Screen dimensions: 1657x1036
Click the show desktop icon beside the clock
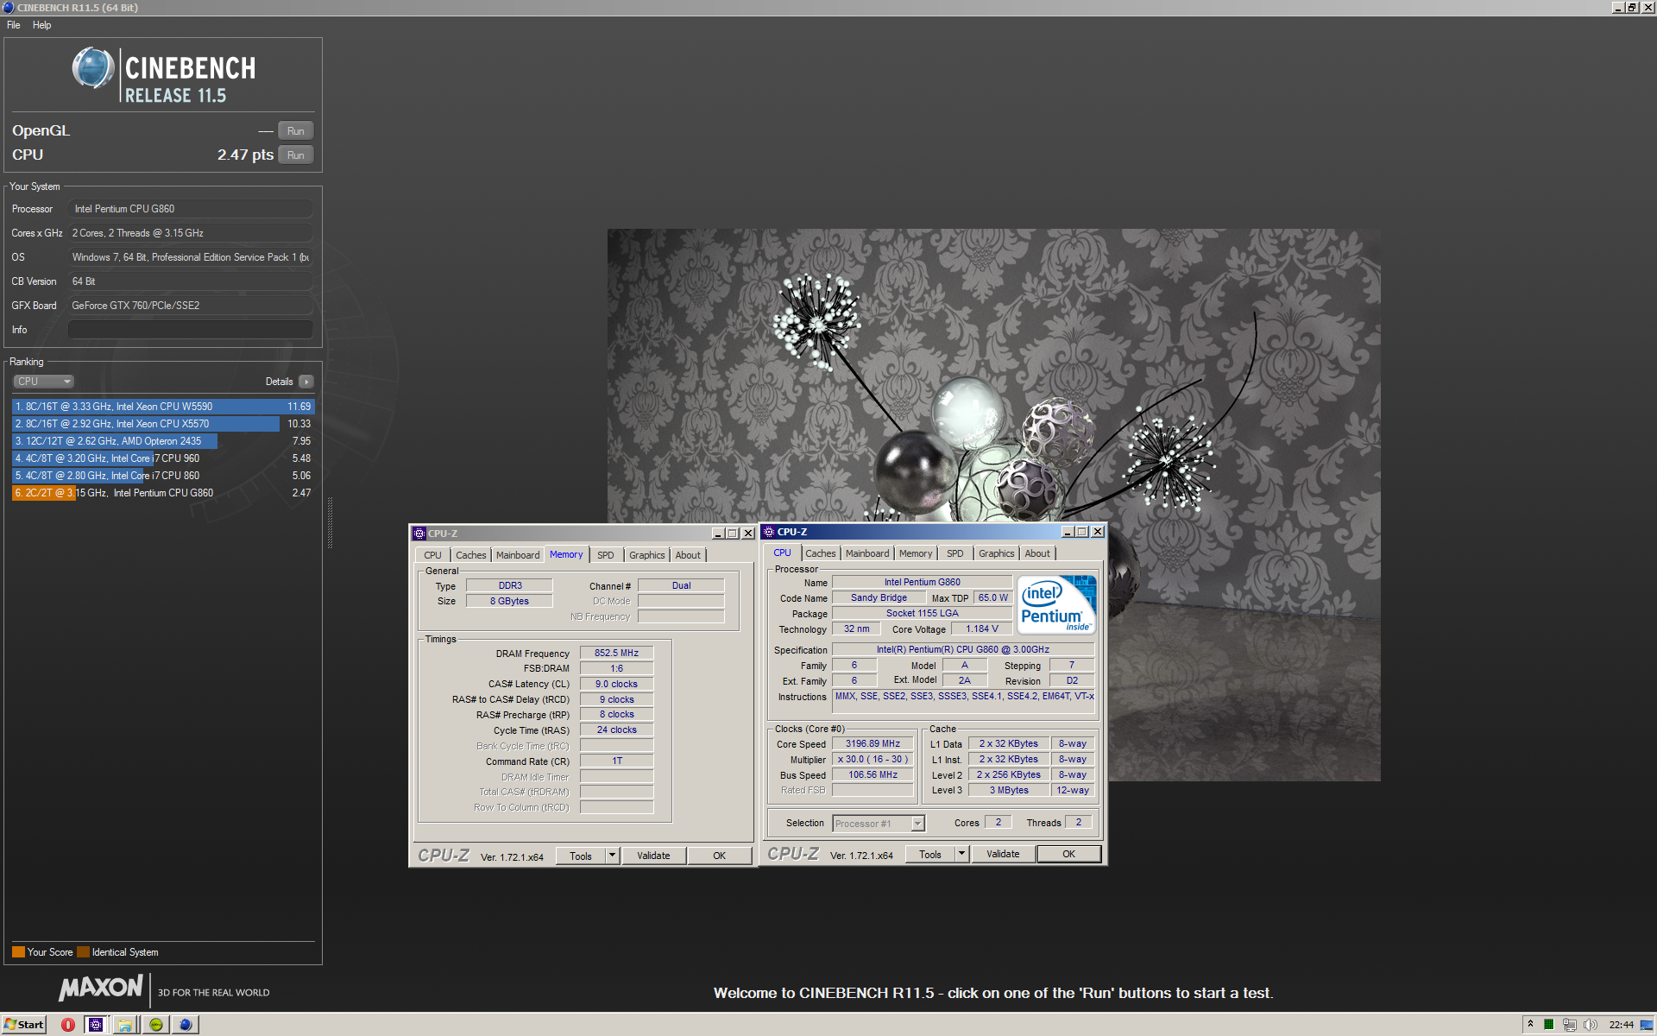tap(1647, 1025)
